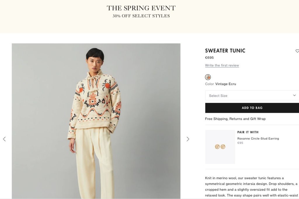The width and height of the screenshot is (299, 199).
Task: Click The Spring Event banner heading
Action: 141,8
